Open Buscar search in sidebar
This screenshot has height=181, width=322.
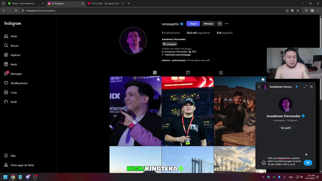pyautogui.click(x=11, y=46)
